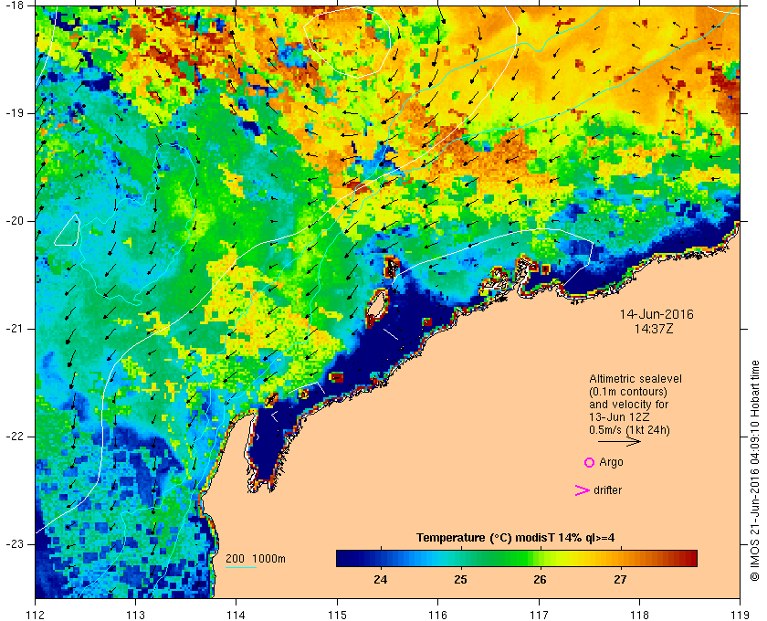The height and width of the screenshot is (621, 767).
Task: Click the date label 14-Jun-2016
Action: (x=657, y=314)
